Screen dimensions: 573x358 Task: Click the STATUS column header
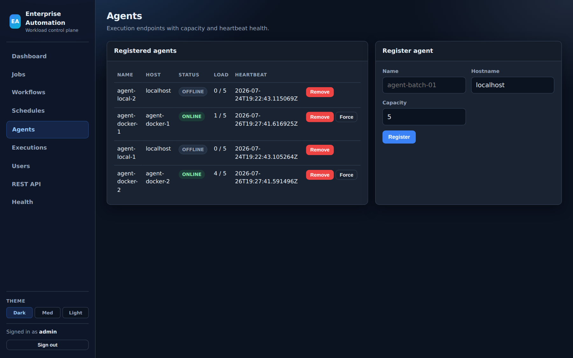tap(189, 75)
